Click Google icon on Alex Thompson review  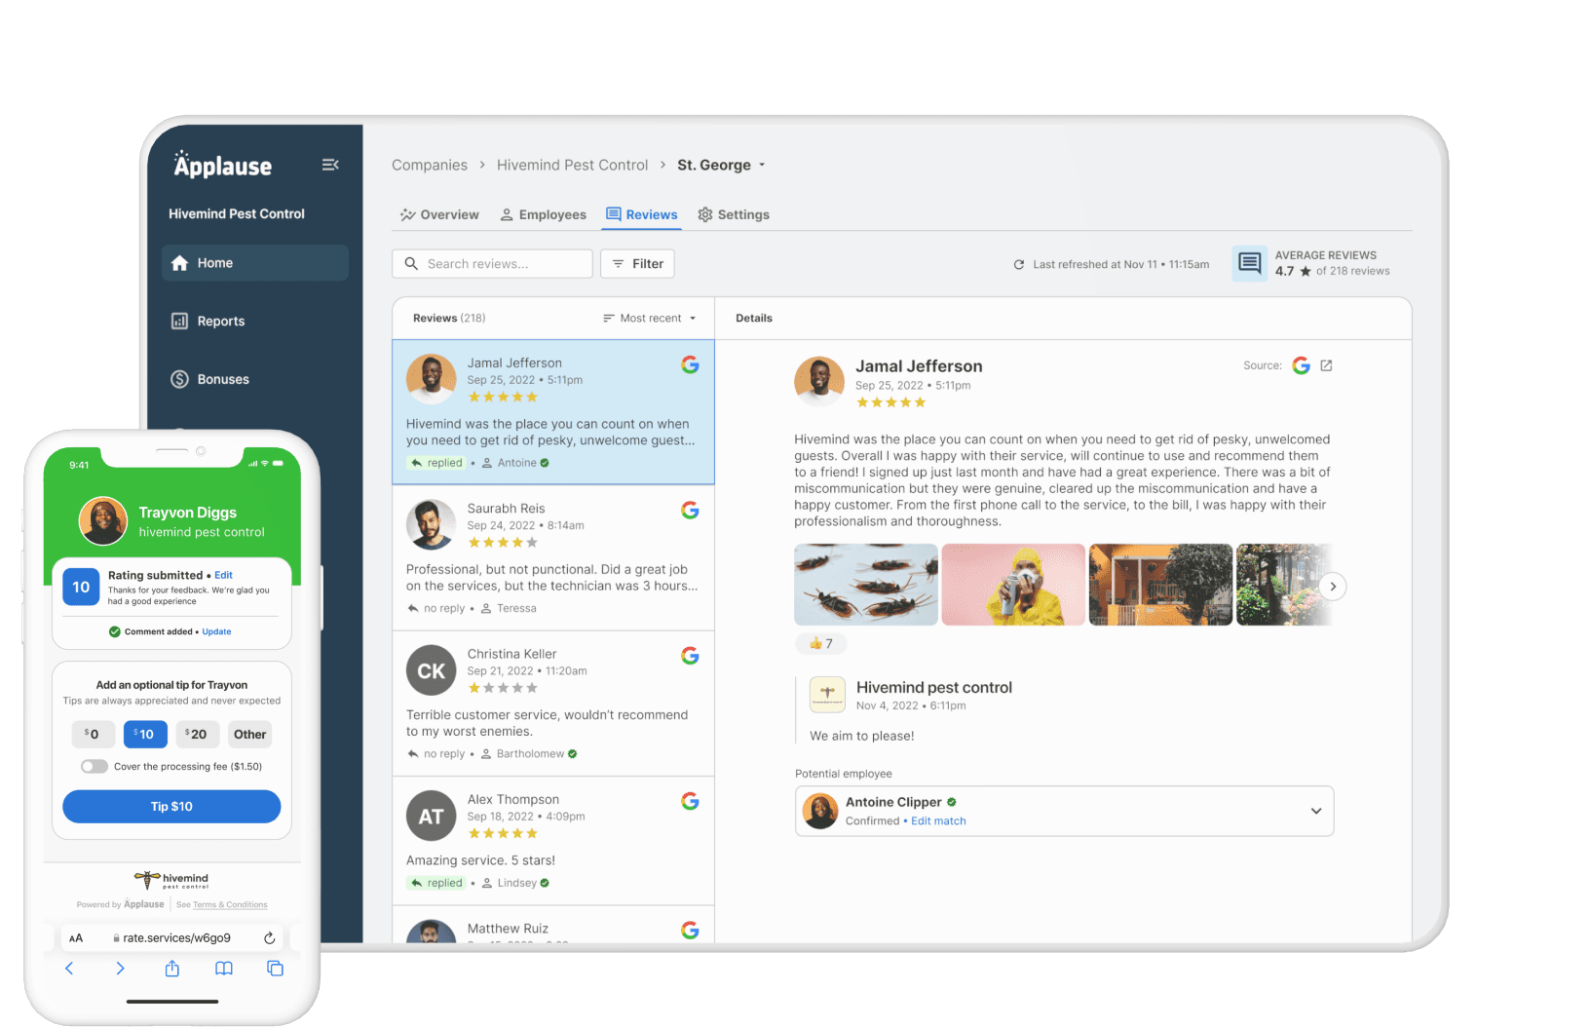click(x=690, y=801)
